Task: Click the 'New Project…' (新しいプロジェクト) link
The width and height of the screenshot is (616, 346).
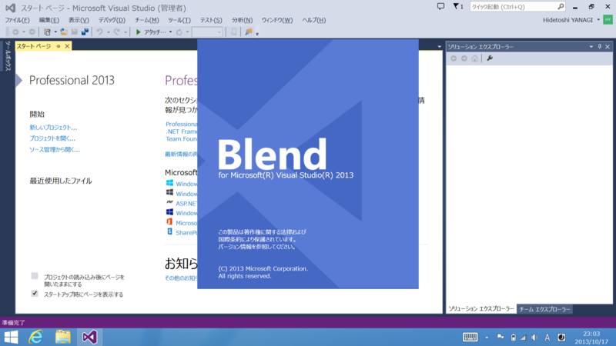Action: (x=53, y=128)
